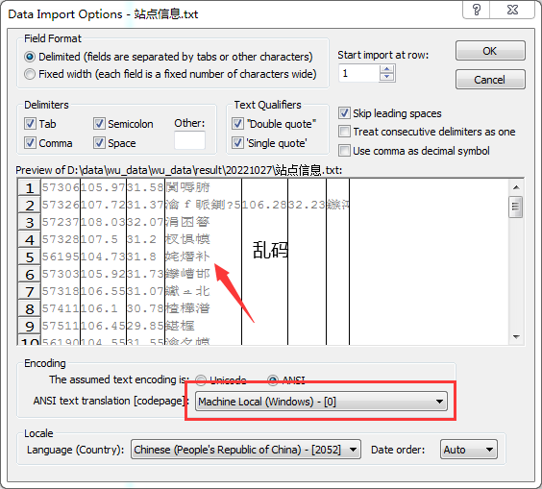Screen dimensions: 542x489
Task: Click the OK button
Action: click(490, 51)
